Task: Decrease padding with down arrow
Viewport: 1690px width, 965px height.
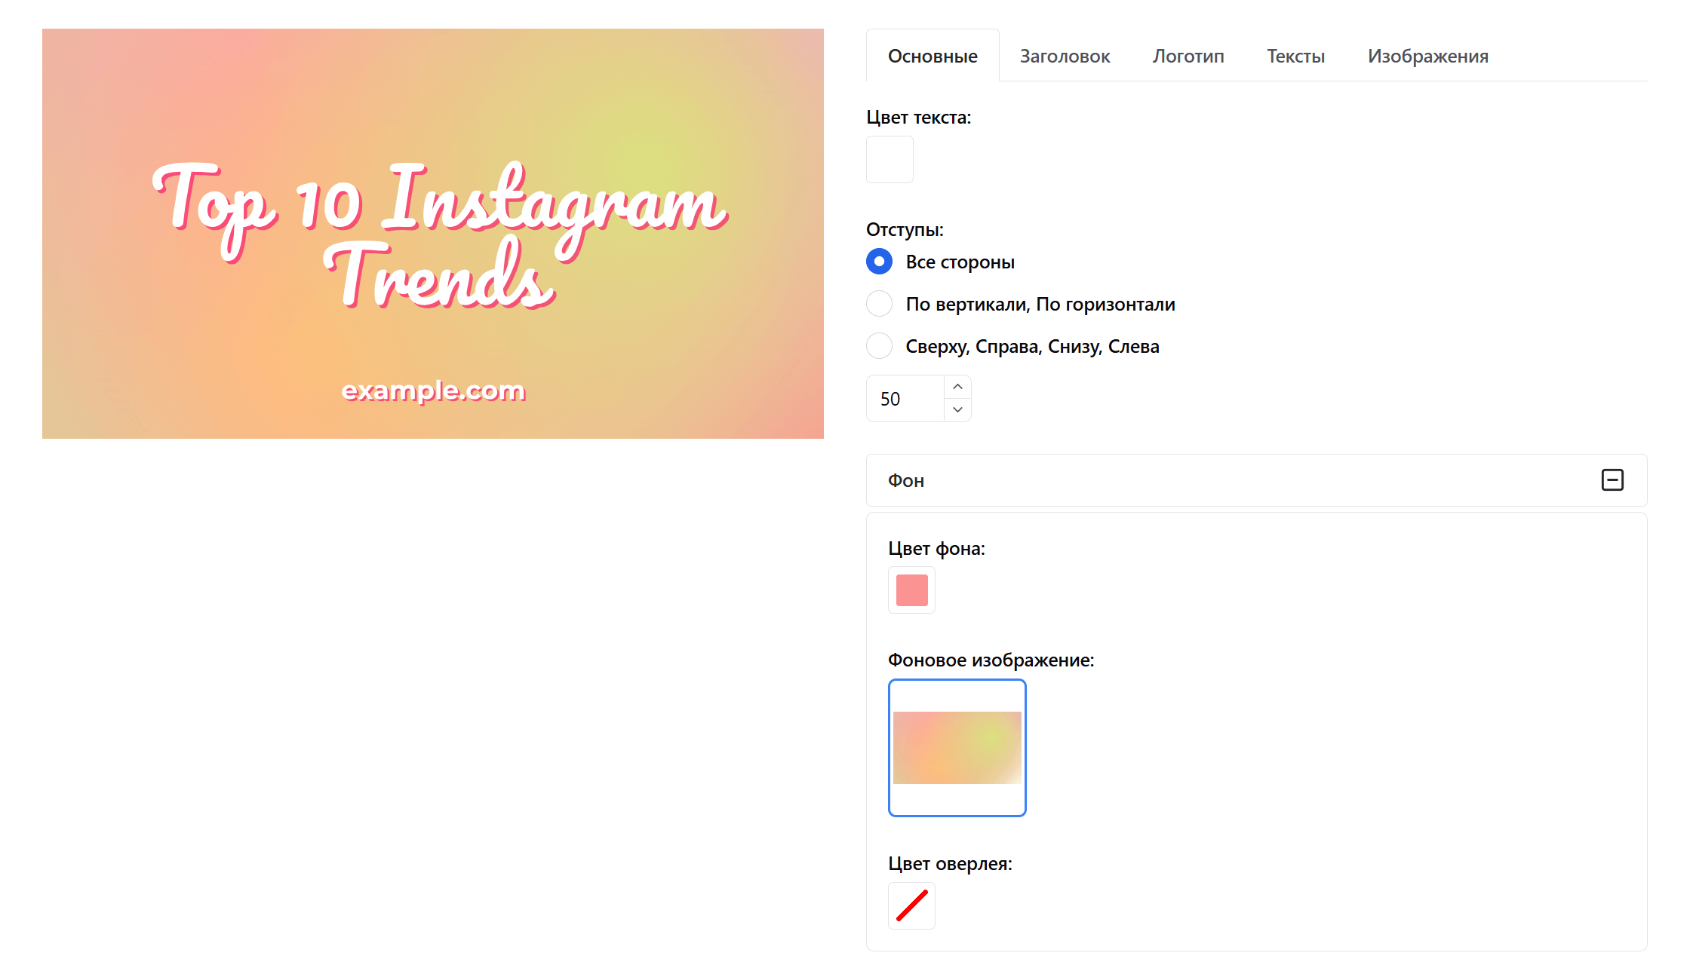Action: [x=957, y=409]
